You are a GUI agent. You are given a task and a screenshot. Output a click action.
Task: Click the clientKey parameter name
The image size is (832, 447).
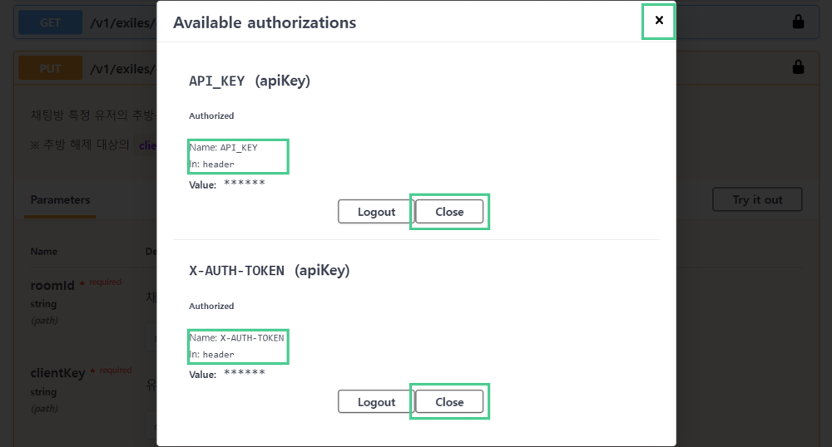tap(57, 373)
